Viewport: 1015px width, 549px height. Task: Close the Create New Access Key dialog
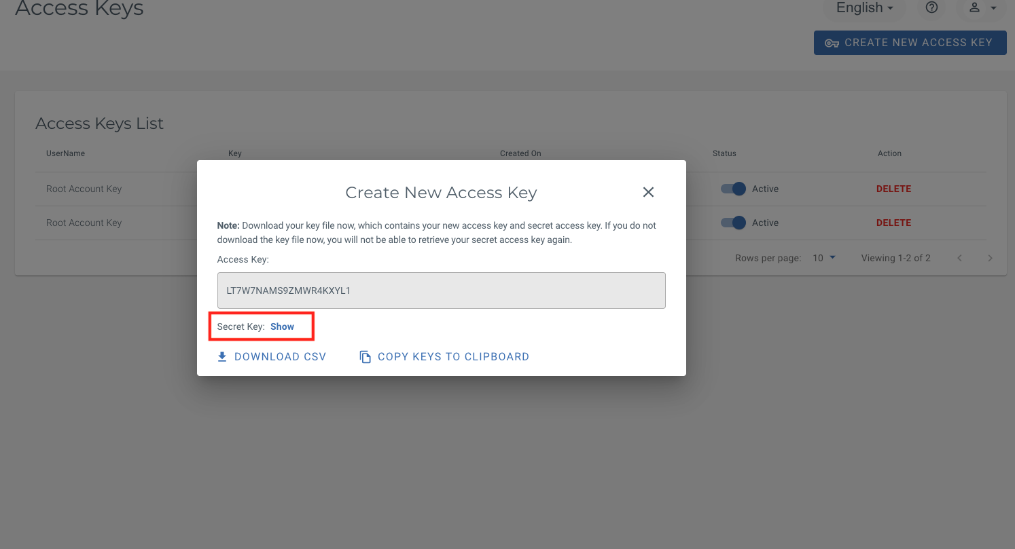[x=648, y=193]
